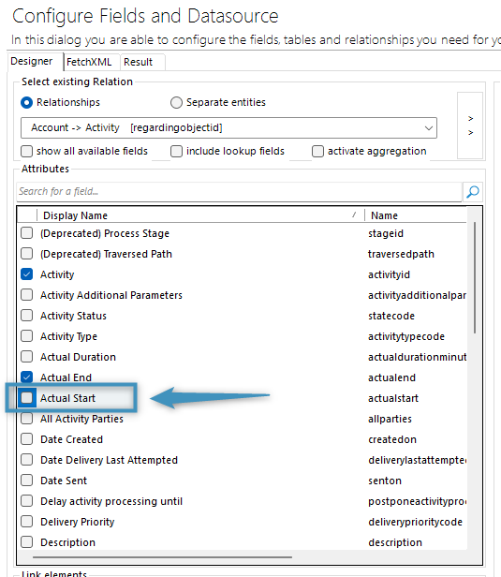Check the Description checkbox

tap(26, 542)
